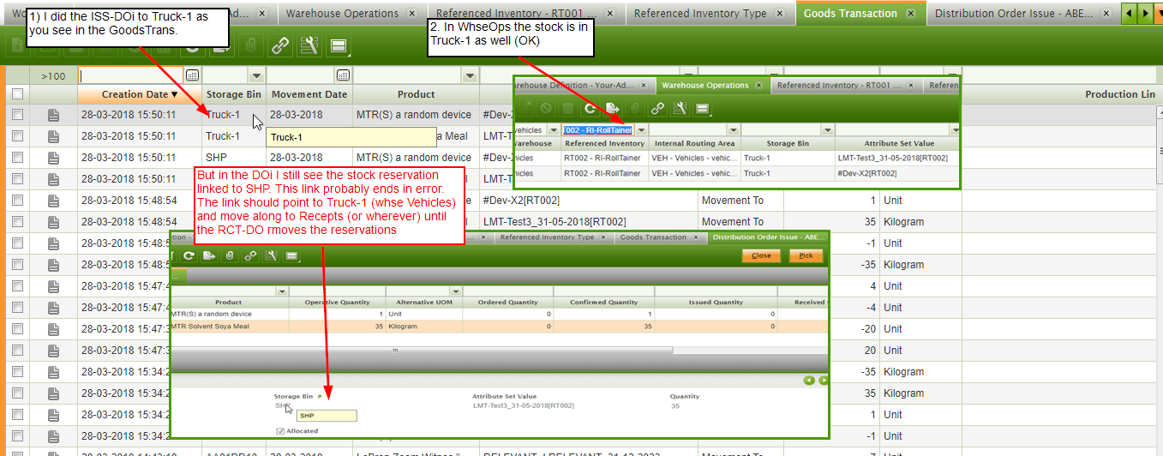Toggle the Allocated checkbox

point(281,430)
